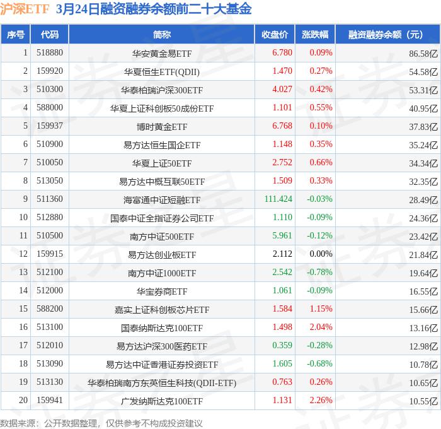The width and height of the screenshot is (441, 429).
Task: Select 华夏上证50ETF name cell
Action: 162,163
